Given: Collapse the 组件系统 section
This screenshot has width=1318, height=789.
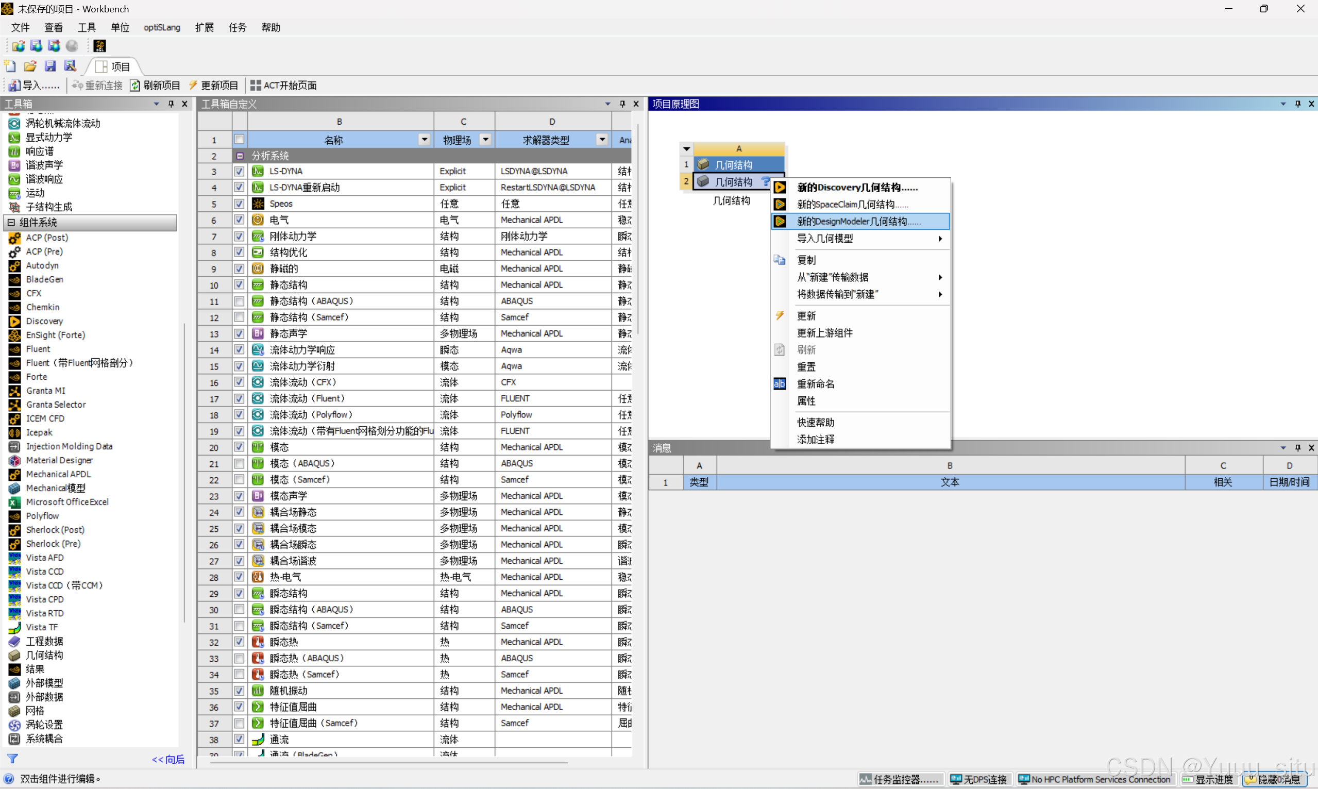Looking at the screenshot, I should 11,222.
